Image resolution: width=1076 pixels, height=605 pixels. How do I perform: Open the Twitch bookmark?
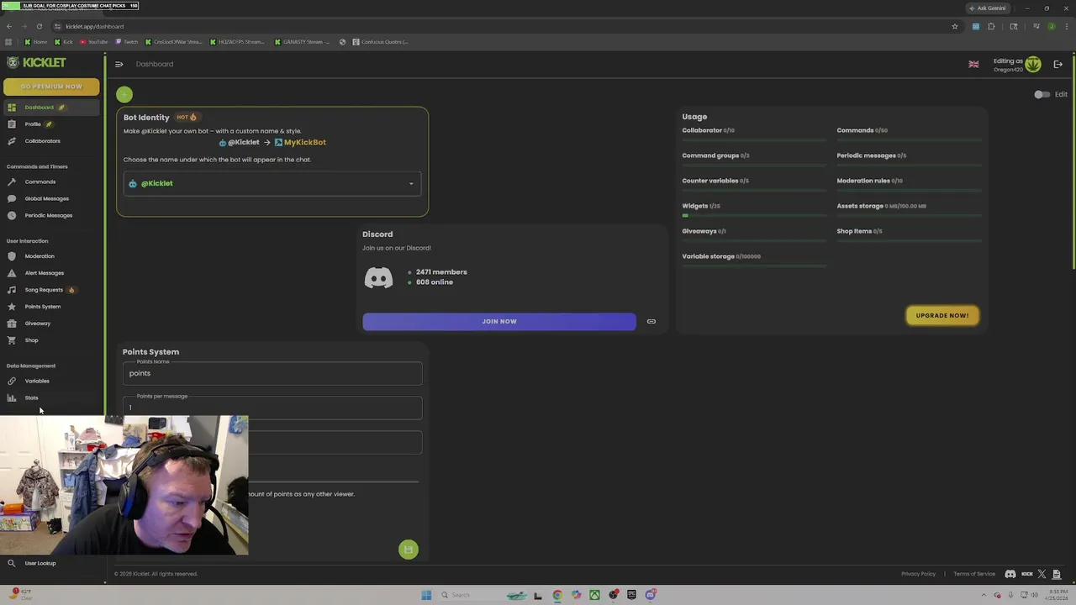tap(127, 42)
